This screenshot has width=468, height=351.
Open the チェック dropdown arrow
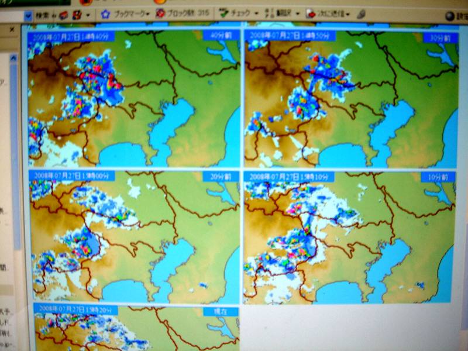(x=256, y=13)
